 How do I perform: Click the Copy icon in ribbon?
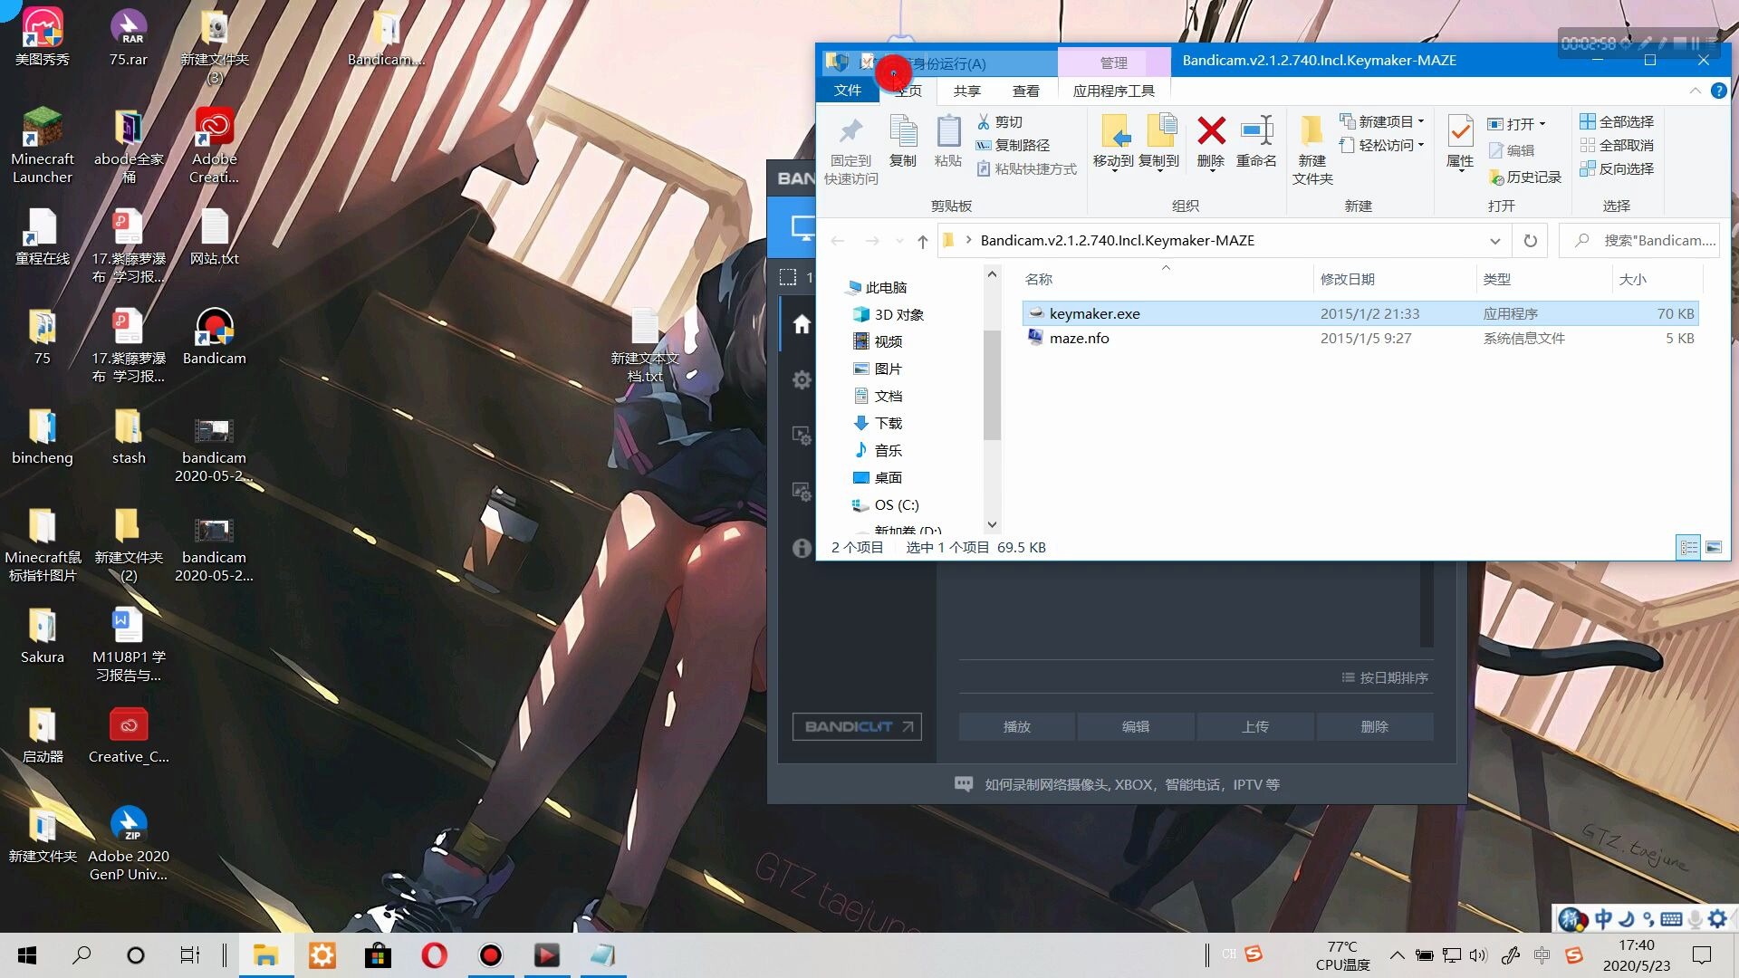[903, 132]
